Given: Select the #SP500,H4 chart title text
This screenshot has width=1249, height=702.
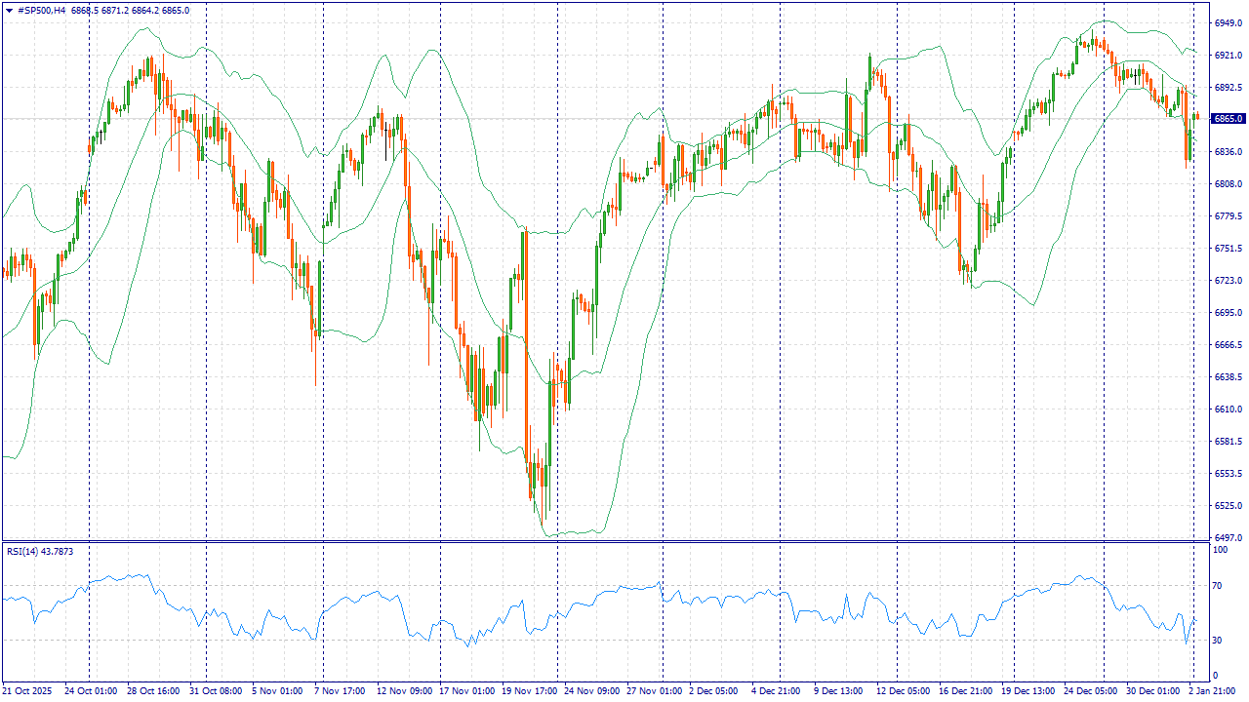Looking at the screenshot, I should coord(41,10).
